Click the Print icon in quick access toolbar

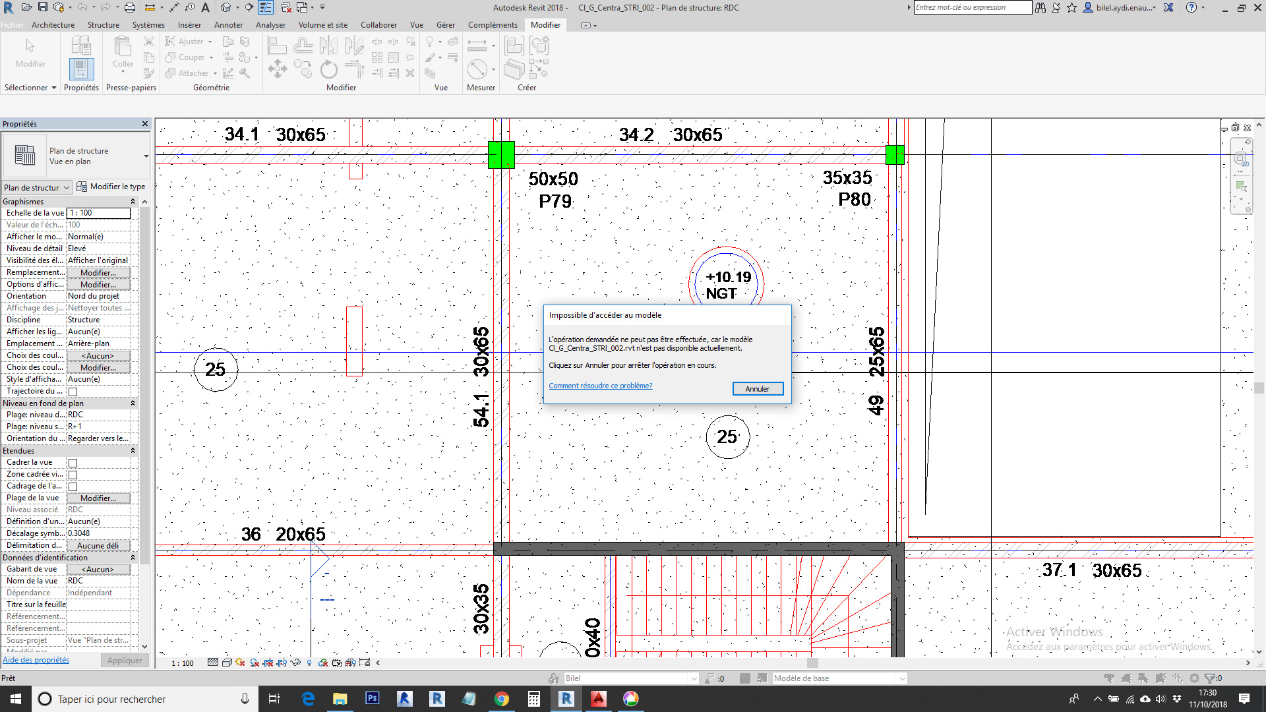click(x=130, y=7)
